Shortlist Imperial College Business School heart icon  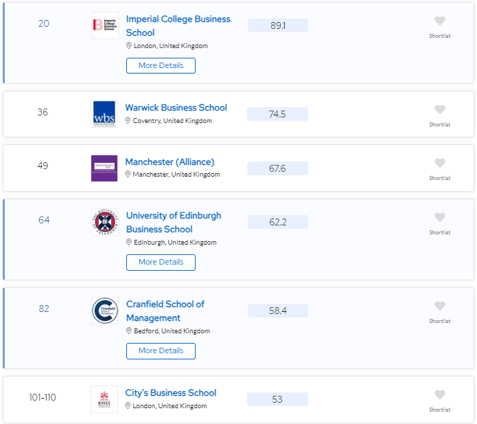click(x=440, y=21)
